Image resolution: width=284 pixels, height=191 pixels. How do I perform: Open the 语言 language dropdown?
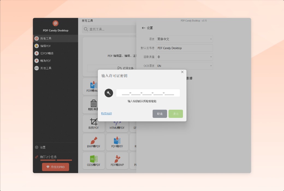[184, 39]
